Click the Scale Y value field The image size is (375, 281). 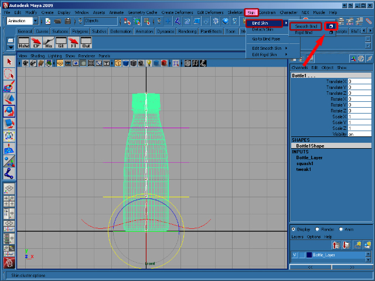pos(359,122)
